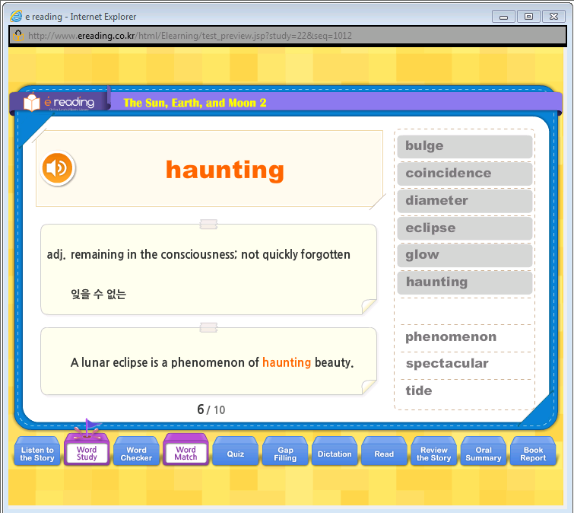Open the Listen to the Story tab
Viewport: 574px width, 513px height.
37,452
